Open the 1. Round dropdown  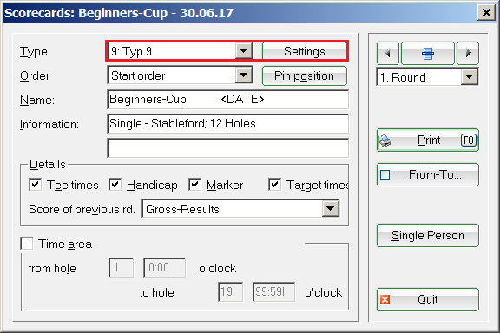click(470, 77)
